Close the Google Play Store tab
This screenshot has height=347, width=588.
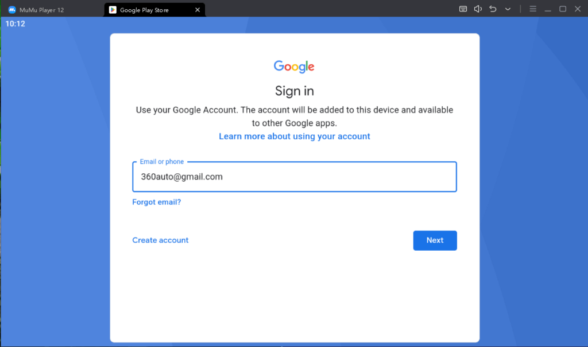198,10
